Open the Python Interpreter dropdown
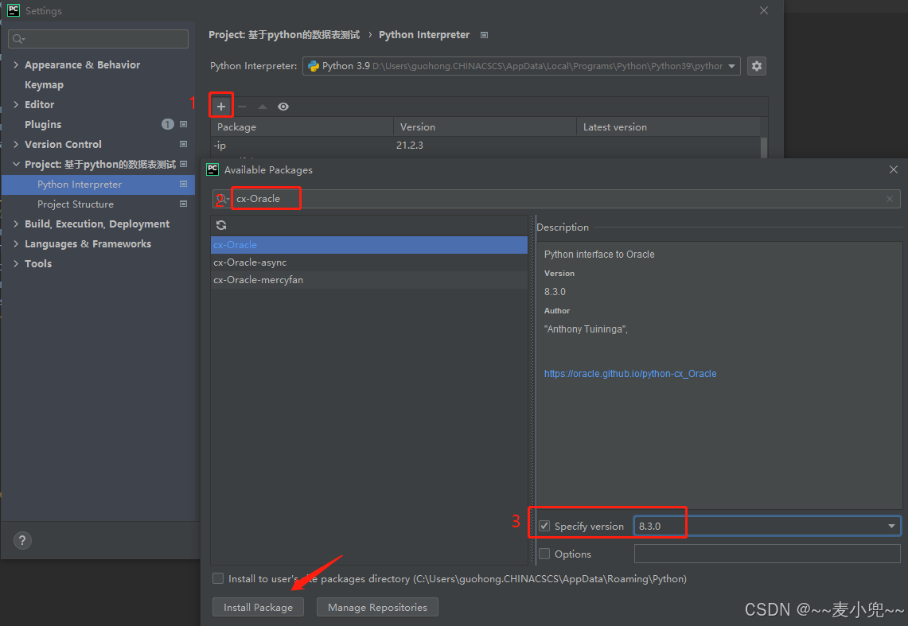The height and width of the screenshot is (626, 908). tap(732, 66)
